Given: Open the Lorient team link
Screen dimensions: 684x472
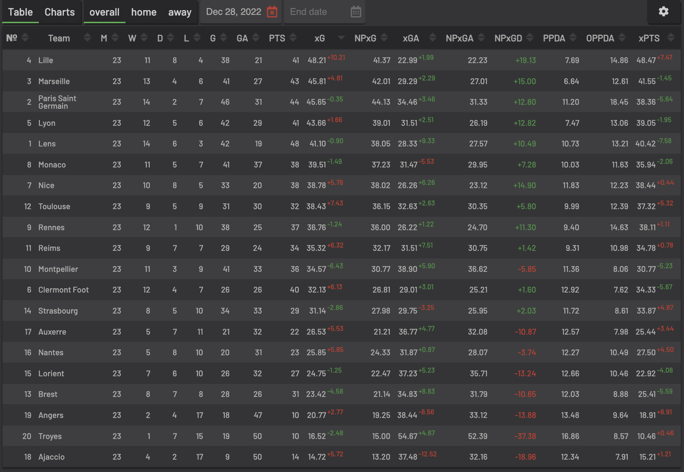Looking at the screenshot, I should (51, 373).
